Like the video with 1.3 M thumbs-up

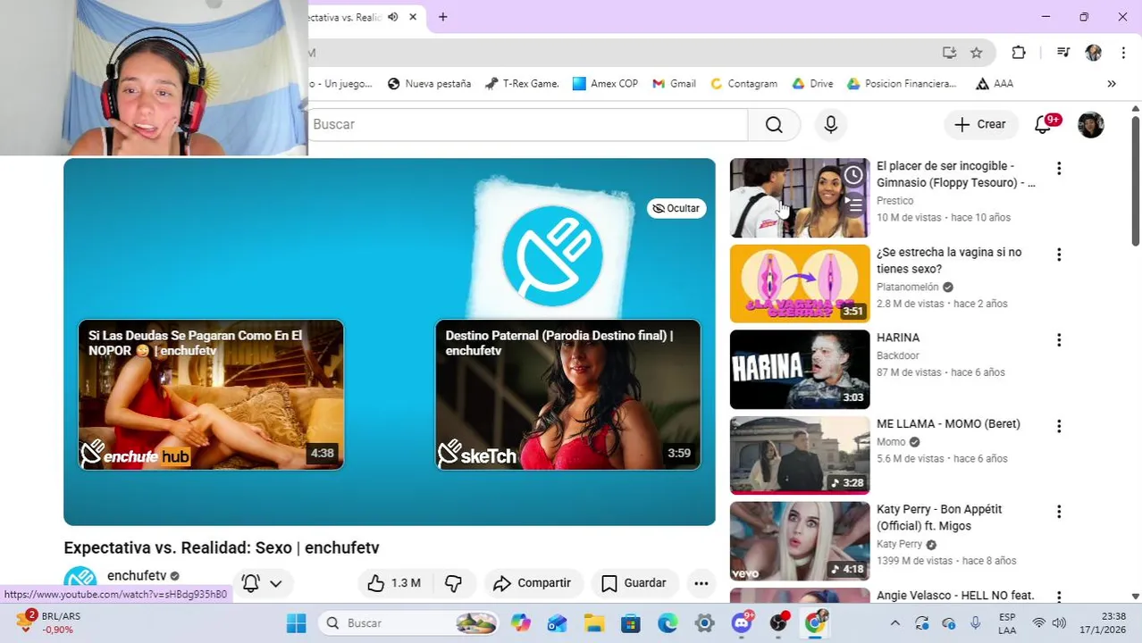click(x=394, y=583)
